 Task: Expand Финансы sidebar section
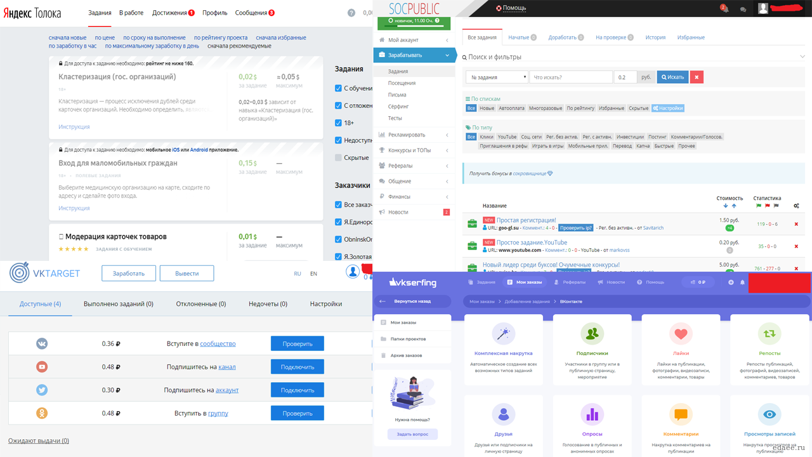pos(414,197)
